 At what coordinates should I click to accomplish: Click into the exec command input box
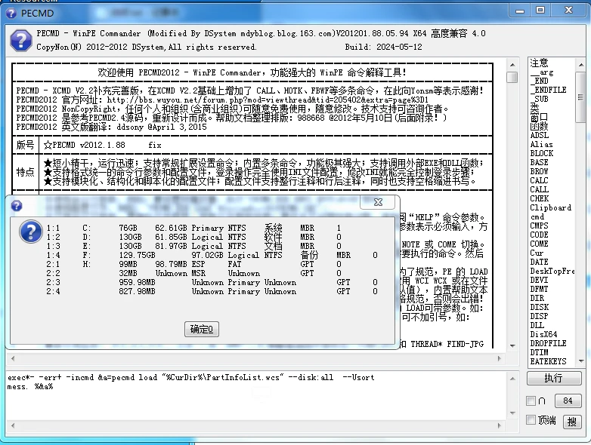256,396
